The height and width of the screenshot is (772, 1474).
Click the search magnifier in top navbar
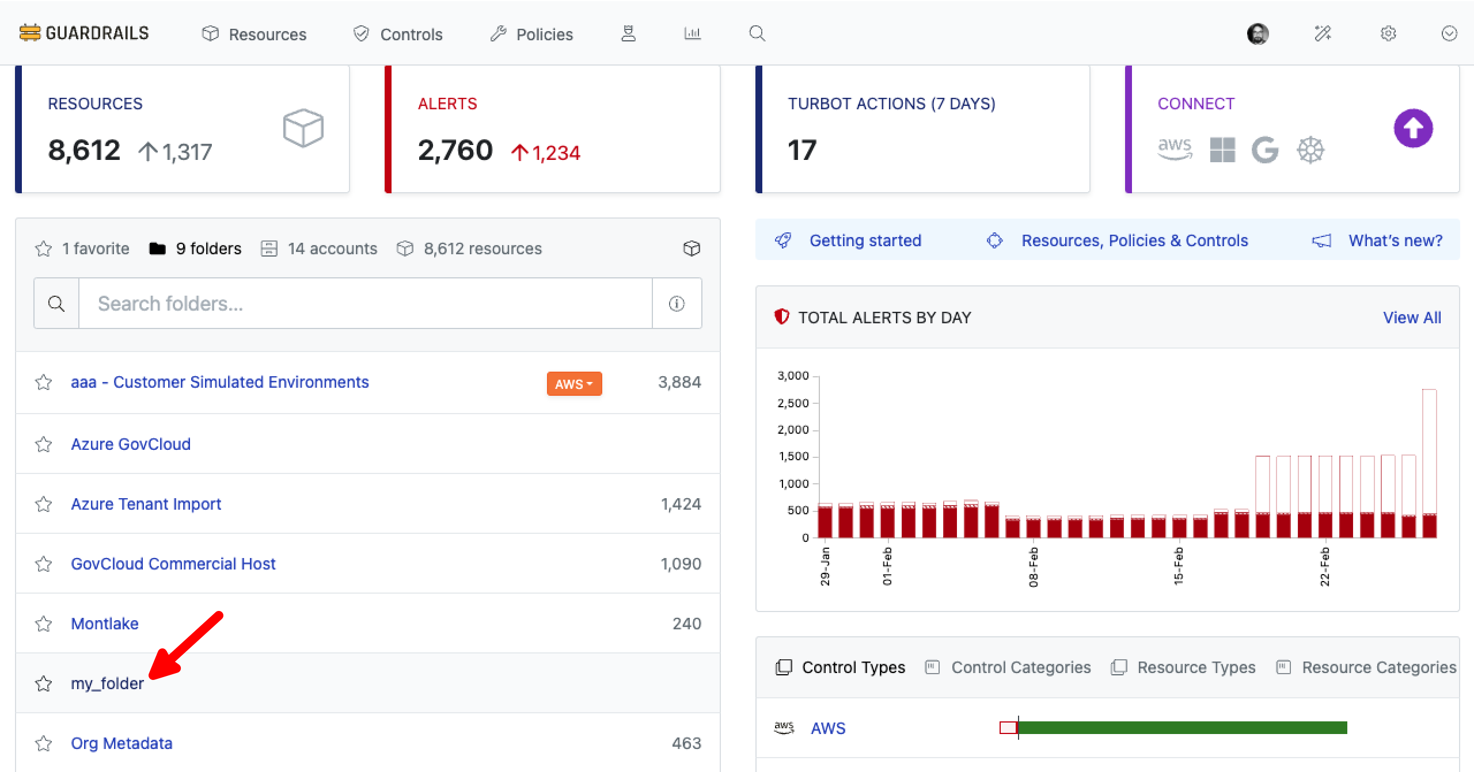point(757,33)
